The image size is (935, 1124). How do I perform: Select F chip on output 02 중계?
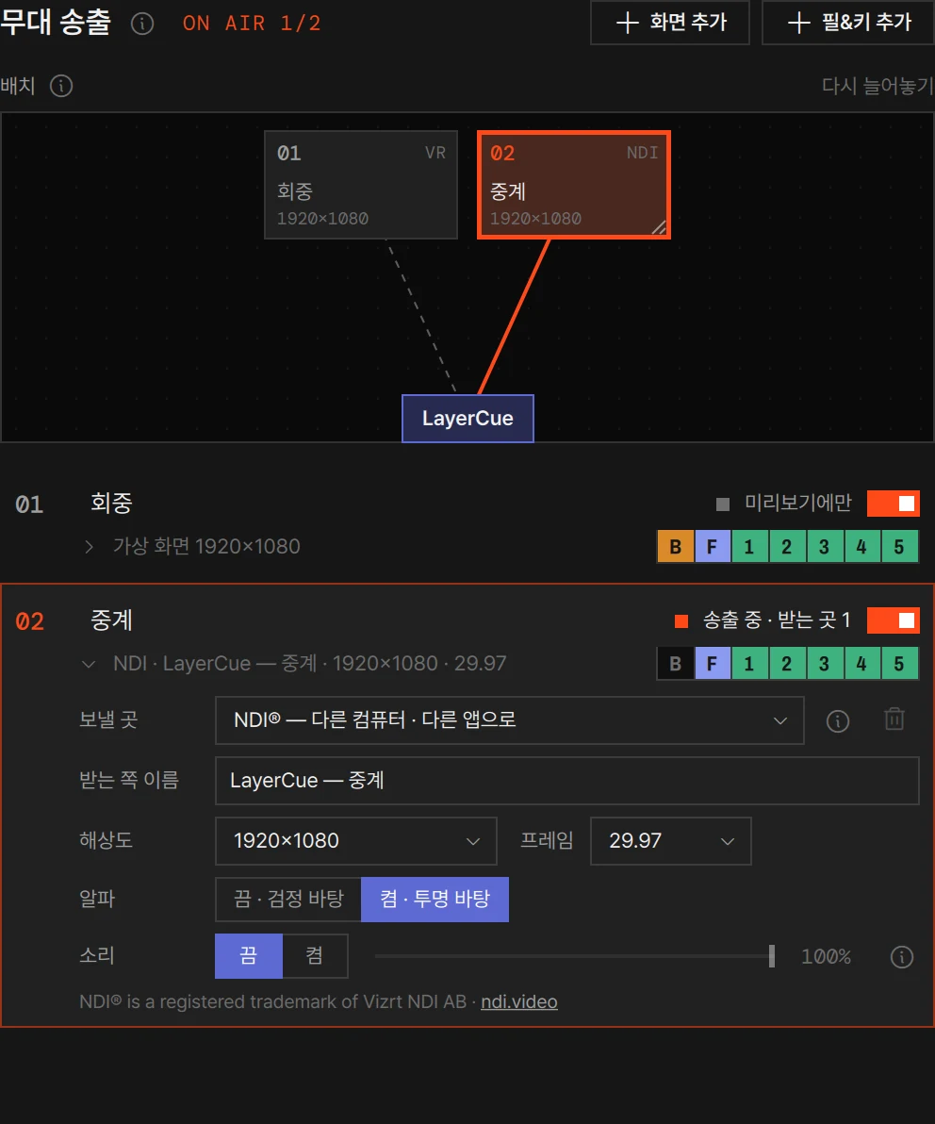[x=713, y=664]
